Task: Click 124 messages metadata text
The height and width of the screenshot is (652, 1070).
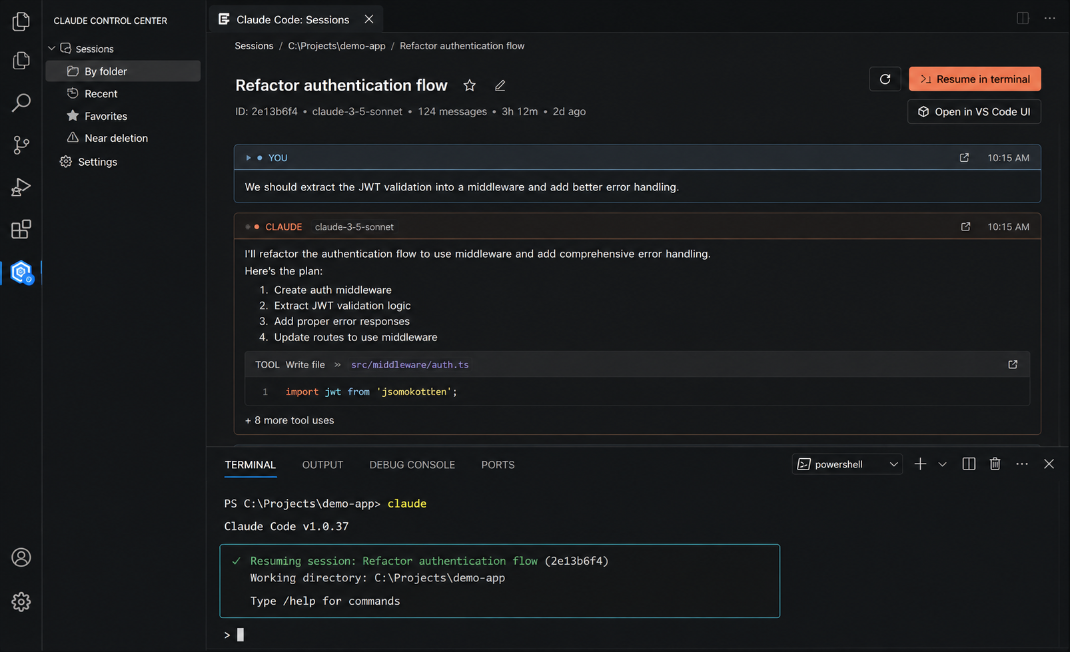Action: point(452,111)
